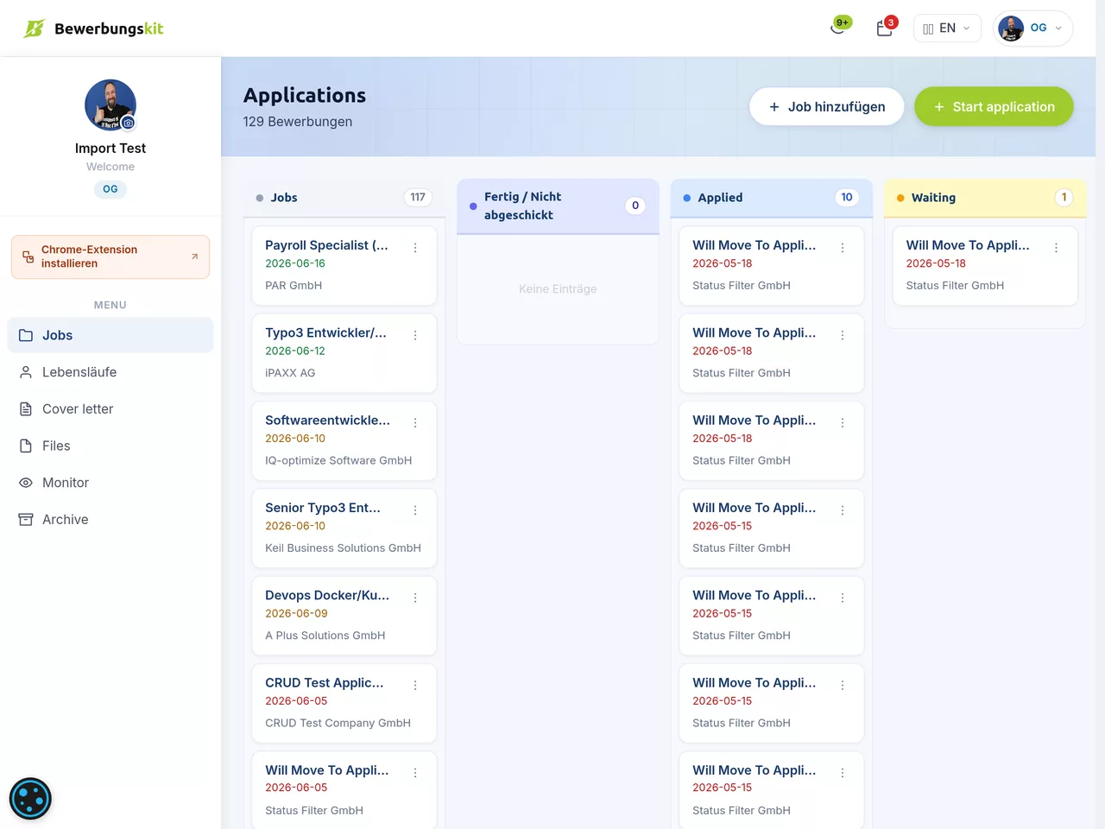Viewport: 1105px width, 829px height.
Task: Click Keil Business Solutions GmbH text
Action: 343,548
